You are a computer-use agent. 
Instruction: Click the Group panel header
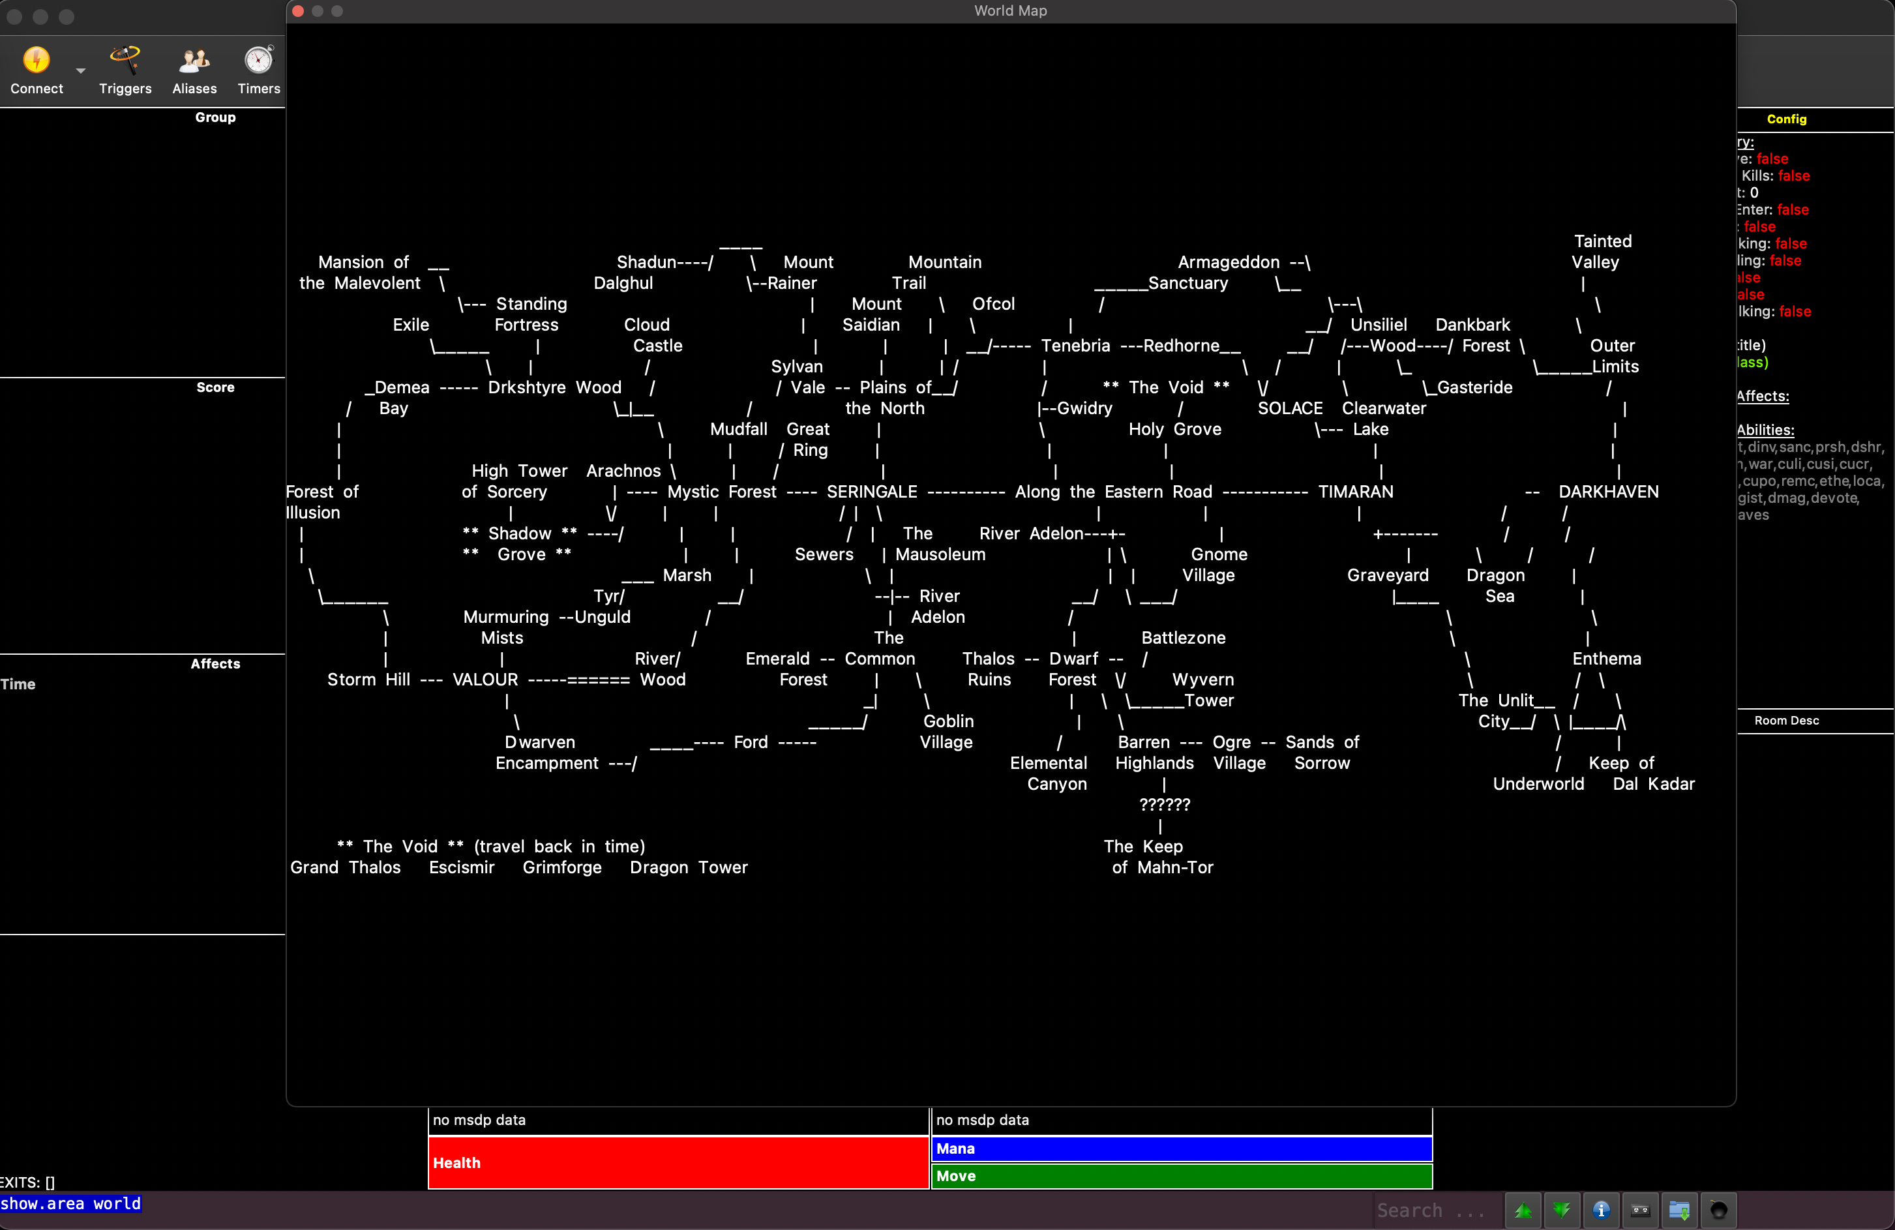[215, 117]
